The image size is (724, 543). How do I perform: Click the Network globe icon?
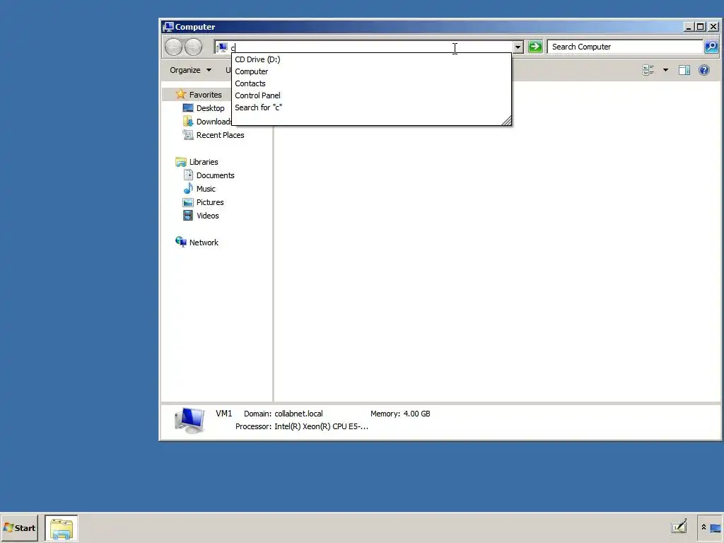[180, 242]
